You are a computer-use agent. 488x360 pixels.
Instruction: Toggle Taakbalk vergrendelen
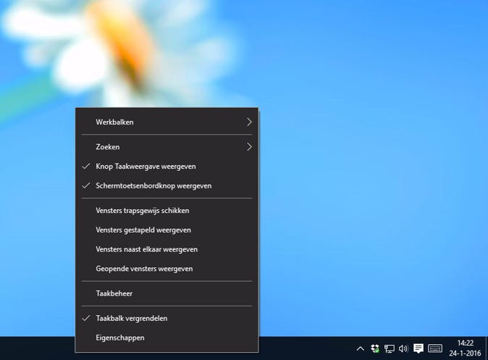click(167, 318)
